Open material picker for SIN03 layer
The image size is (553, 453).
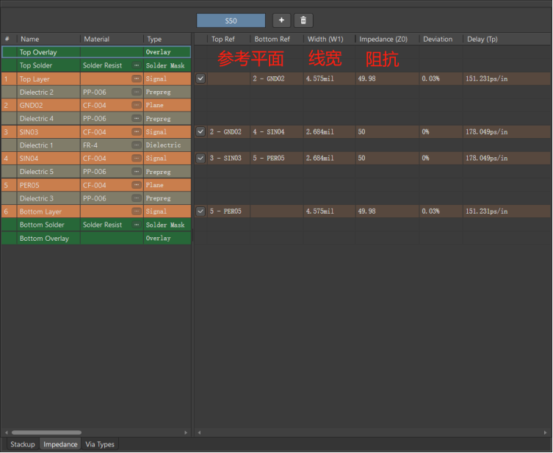click(x=136, y=132)
